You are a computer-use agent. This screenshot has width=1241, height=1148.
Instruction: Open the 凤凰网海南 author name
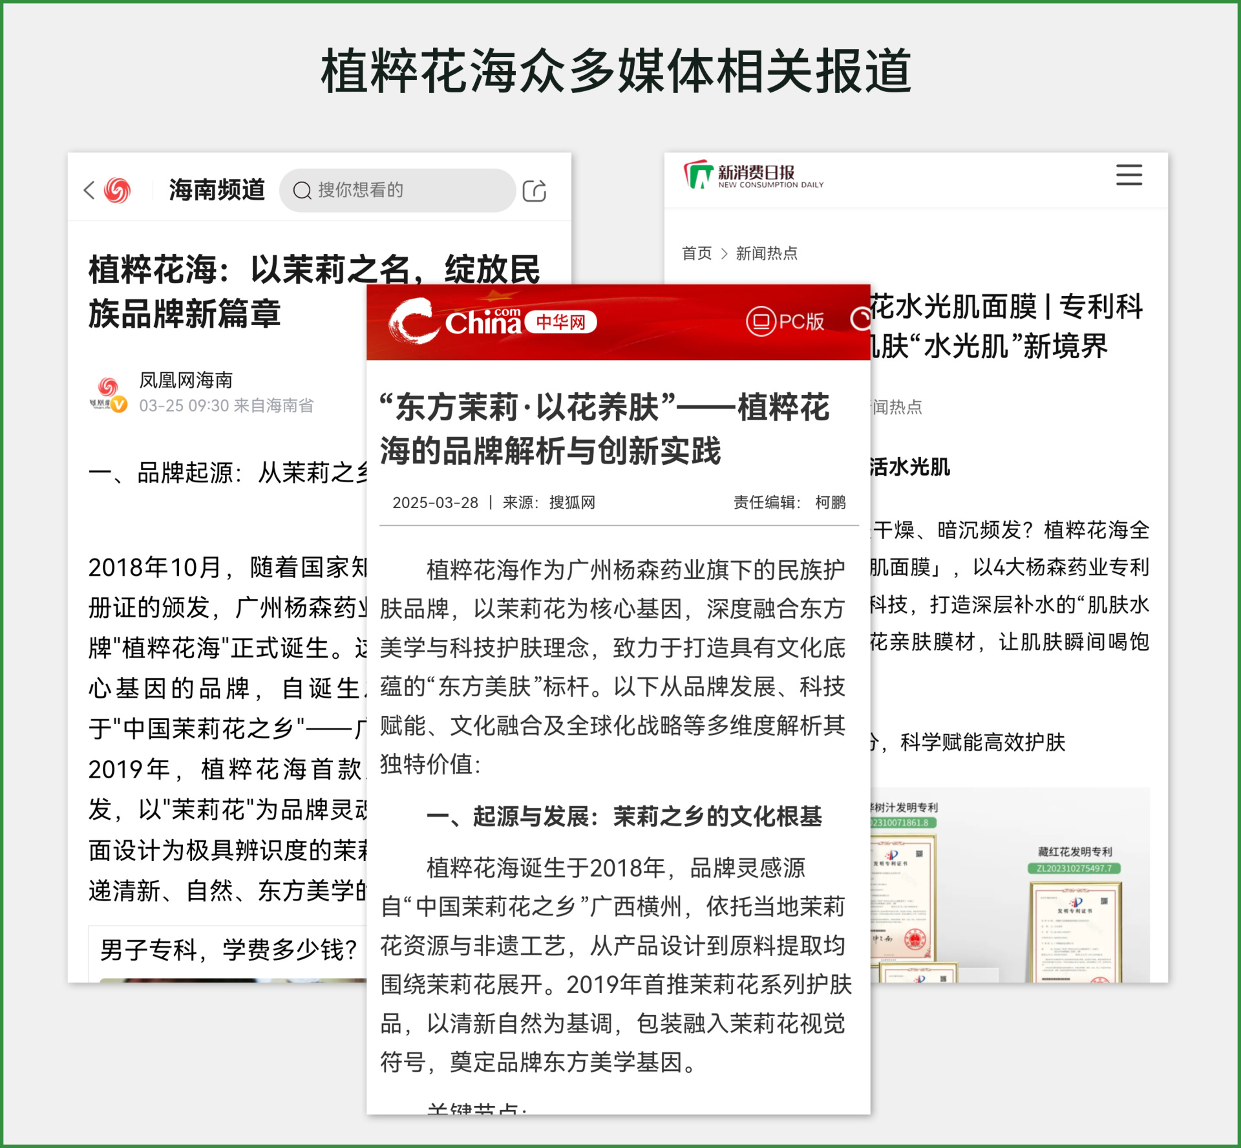click(186, 380)
